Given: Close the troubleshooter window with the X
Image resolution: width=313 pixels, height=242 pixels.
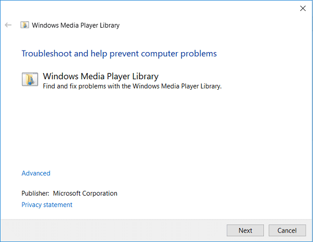Looking at the screenshot, I should pyautogui.click(x=303, y=8).
